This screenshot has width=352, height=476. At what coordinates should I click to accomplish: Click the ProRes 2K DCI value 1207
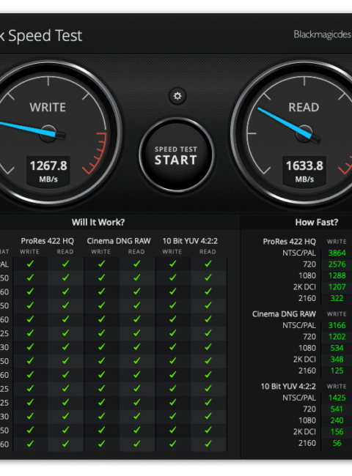[x=337, y=287]
